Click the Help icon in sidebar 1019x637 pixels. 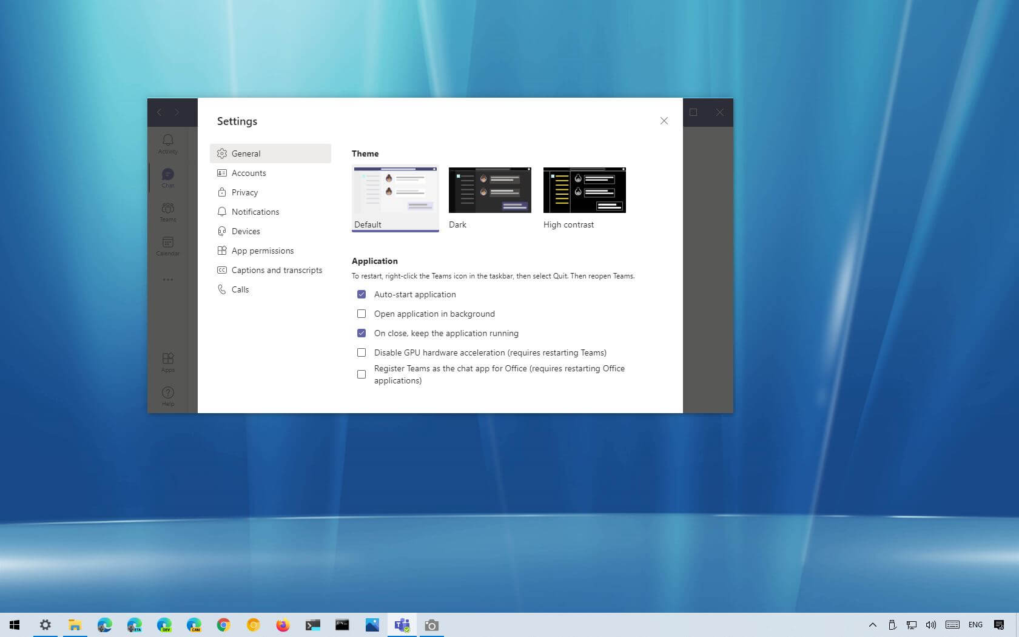(168, 396)
